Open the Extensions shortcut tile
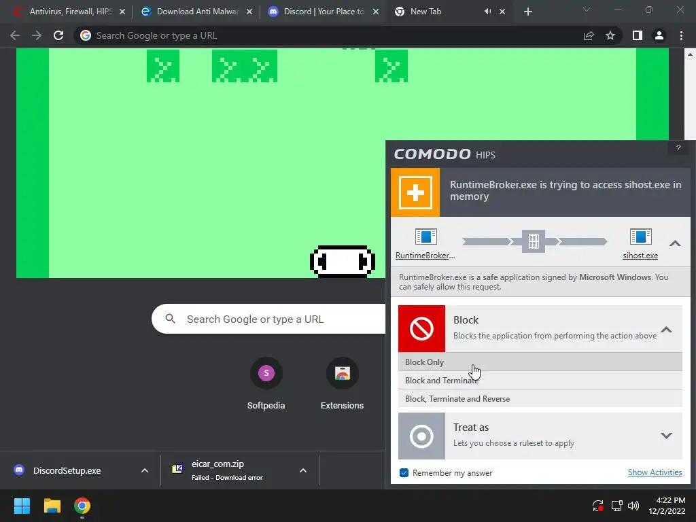 coord(343,383)
